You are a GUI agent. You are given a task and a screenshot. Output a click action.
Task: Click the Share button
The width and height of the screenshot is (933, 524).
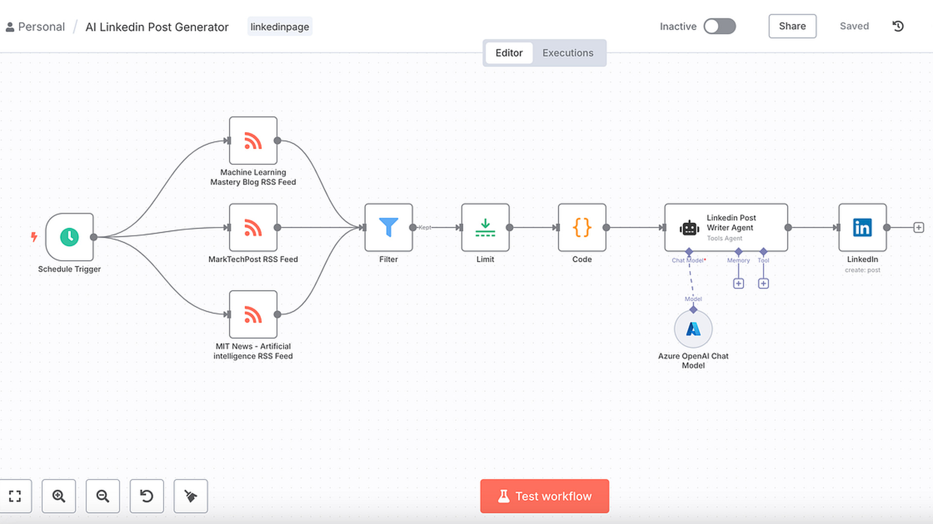(792, 26)
